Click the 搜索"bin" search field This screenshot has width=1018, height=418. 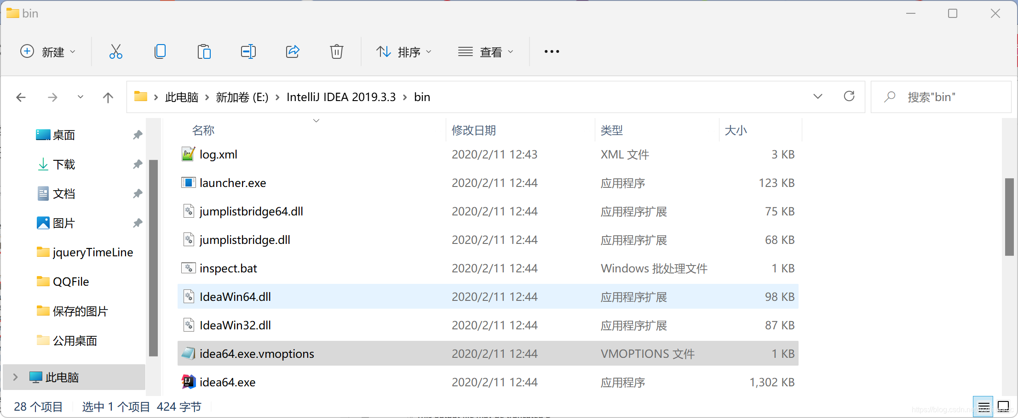tap(941, 97)
